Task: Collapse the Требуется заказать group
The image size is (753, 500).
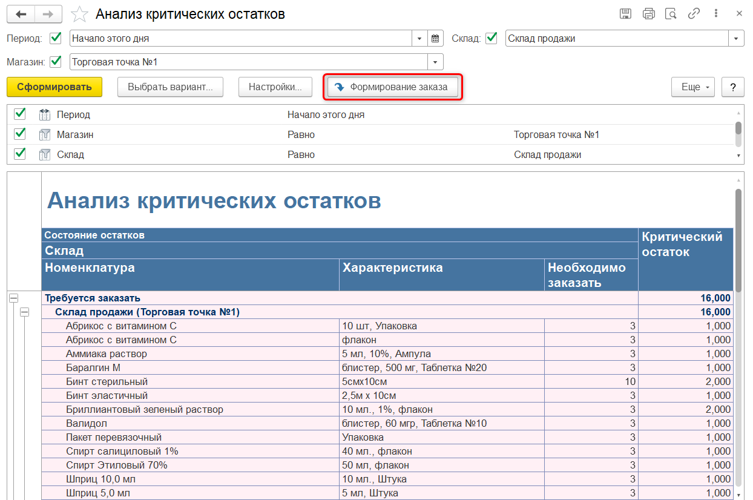Action: click(13, 298)
